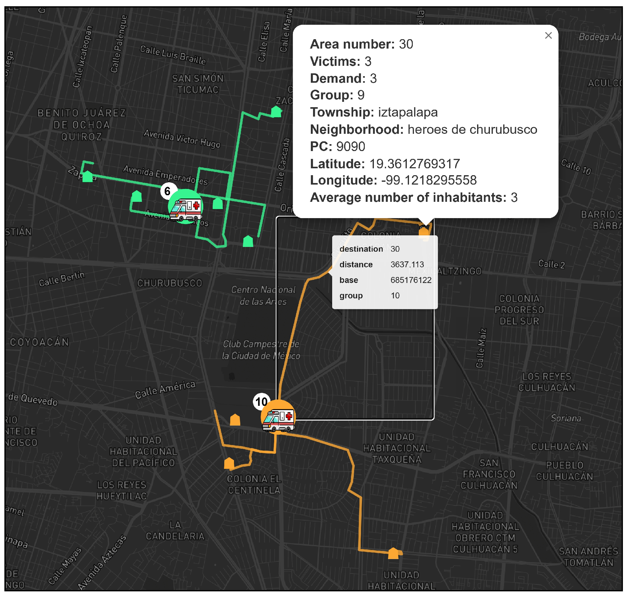Click the white group label badge 10
This screenshot has width=627, height=597.
[262, 402]
